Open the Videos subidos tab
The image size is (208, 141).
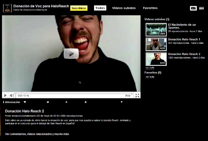[124, 8]
